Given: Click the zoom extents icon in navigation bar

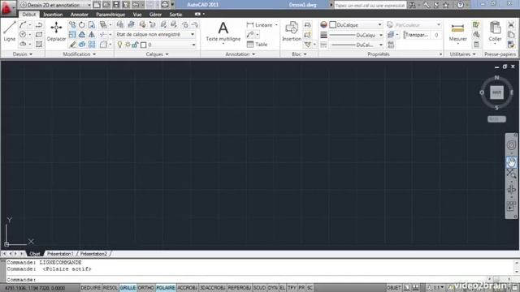Looking at the screenshot, I should (x=511, y=173).
